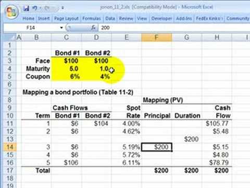250x188 pixels.
Task: Click the Redo icon
Action: [47, 8]
